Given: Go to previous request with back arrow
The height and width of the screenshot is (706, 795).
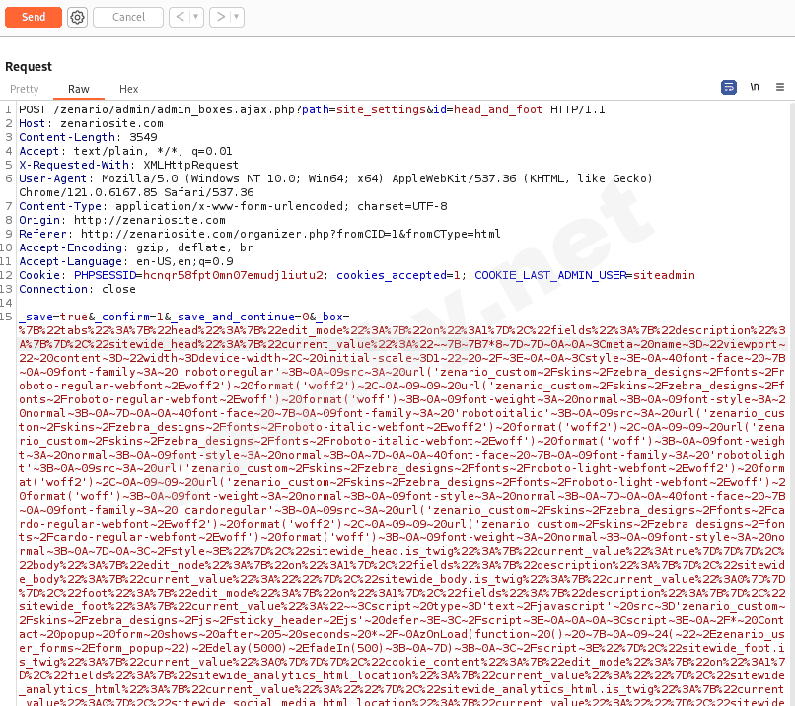Looking at the screenshot, I should (180, 17).
